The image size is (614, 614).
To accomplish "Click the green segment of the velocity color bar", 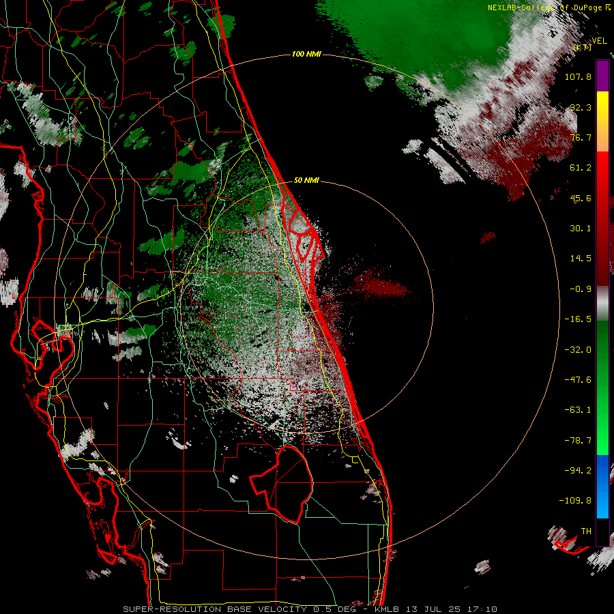I will [602, 388].
